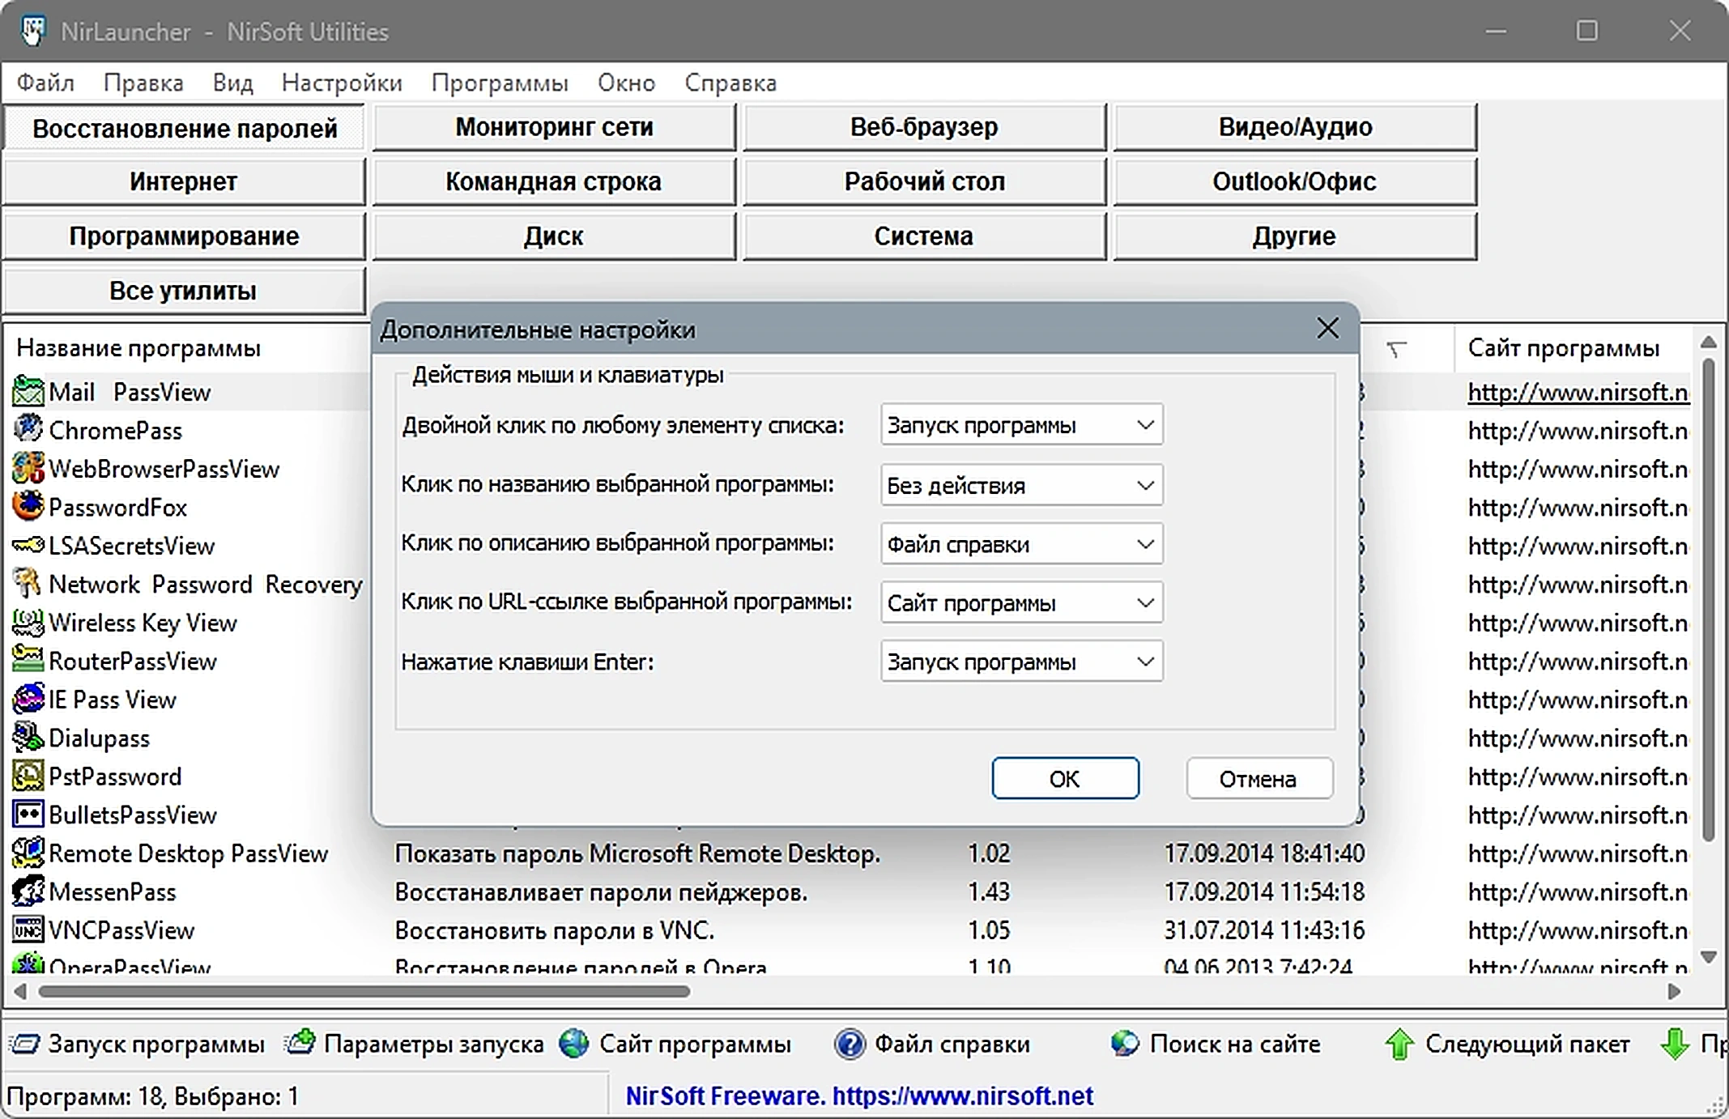Click the ChromePass program icon
This screenshot has width=1729, height=1119.
pyautogui.click(x=28, y=429)
